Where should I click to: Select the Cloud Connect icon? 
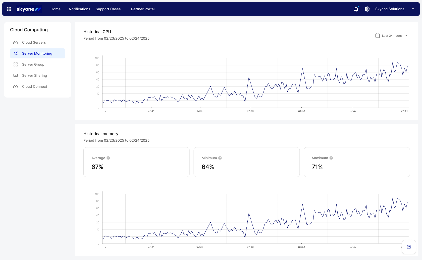(16, 86)
